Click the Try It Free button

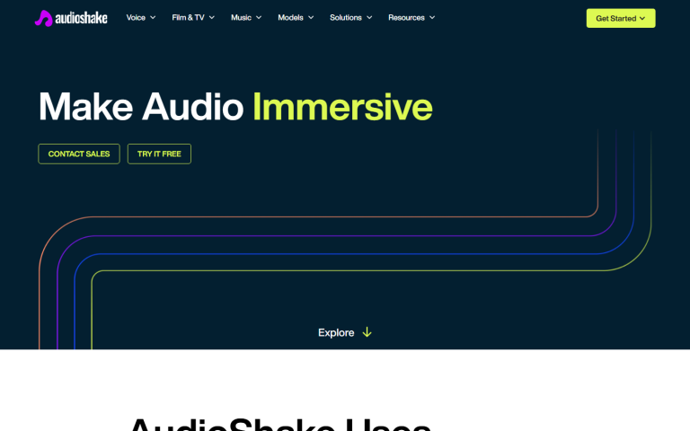(x=159, y=154)
